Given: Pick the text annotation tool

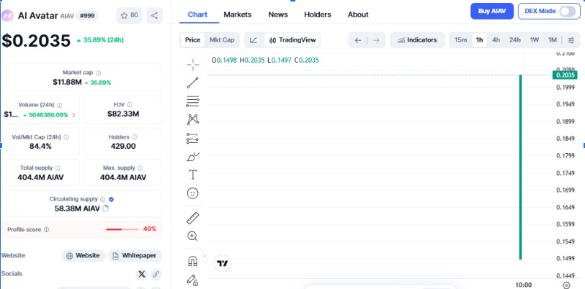Looking at the screenshot, I should [x=192, y=175].
